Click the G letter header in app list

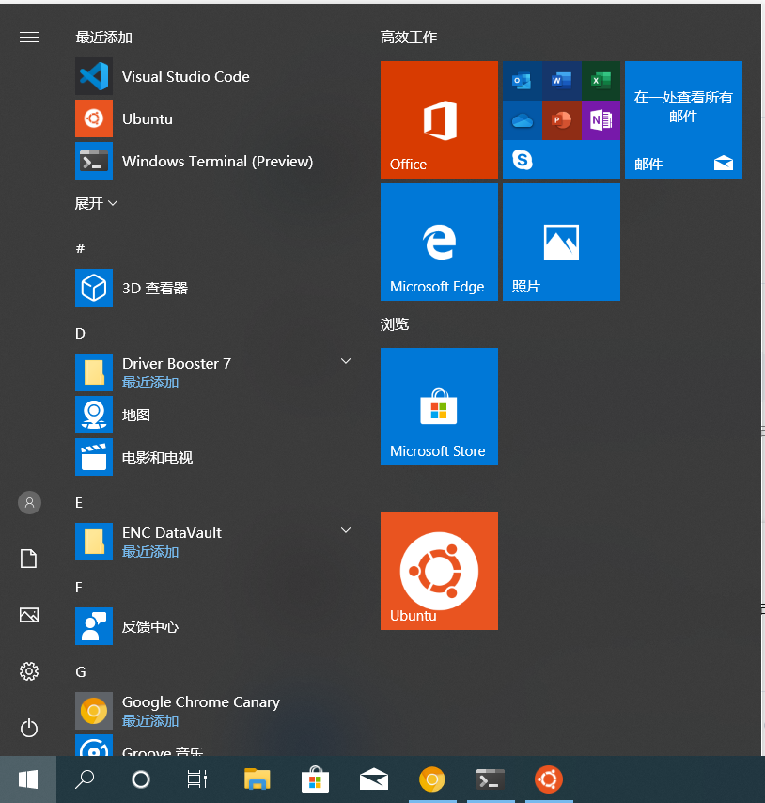tap(80, 672)
